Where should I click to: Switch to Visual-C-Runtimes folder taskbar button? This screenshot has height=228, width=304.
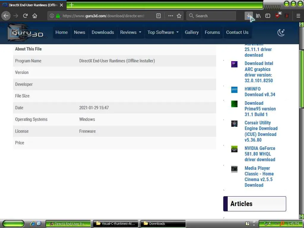pyautogui.click(x=116, y=224)
